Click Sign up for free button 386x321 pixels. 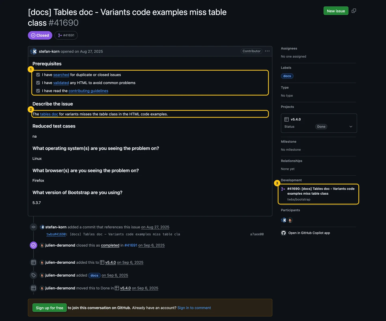tap(50, 308)
